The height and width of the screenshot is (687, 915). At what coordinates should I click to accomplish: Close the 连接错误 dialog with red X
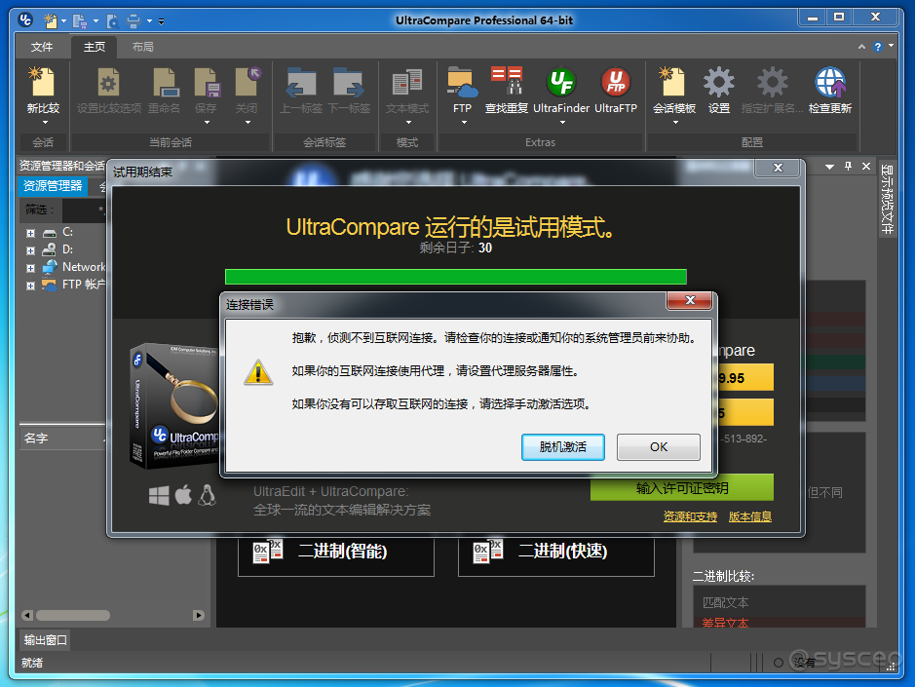pos(690,300)
